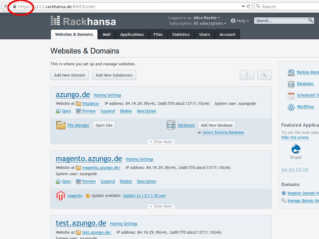Click Disable link under azungo.de
The height and width of the screenshot is (239, 319).
click(x=126, y=111)
